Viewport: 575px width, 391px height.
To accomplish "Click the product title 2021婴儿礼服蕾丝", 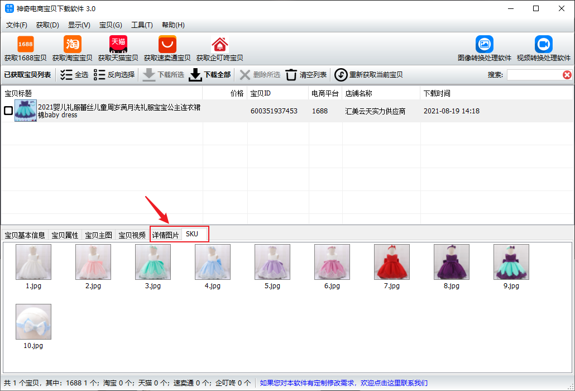I will (119, 111).
